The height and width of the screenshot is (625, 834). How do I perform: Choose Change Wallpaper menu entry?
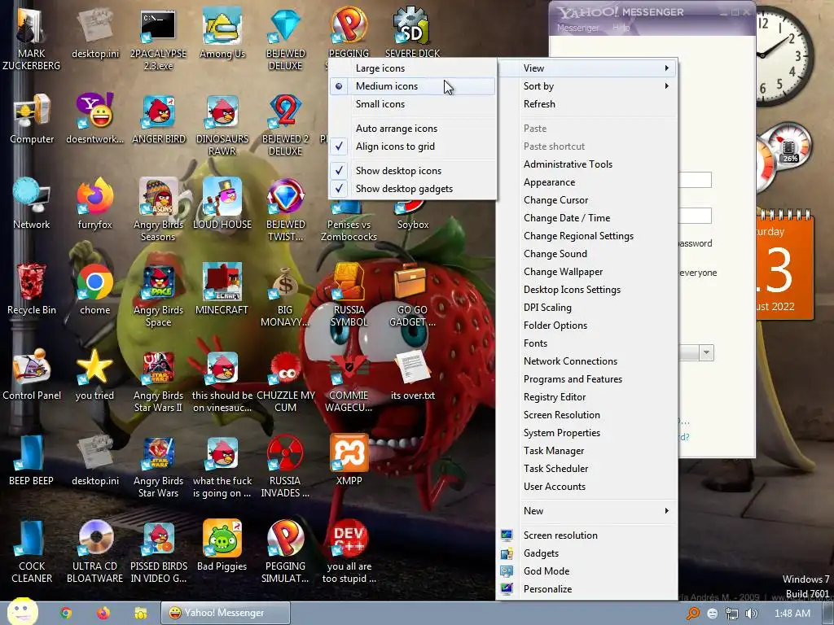tap(586, 272)
